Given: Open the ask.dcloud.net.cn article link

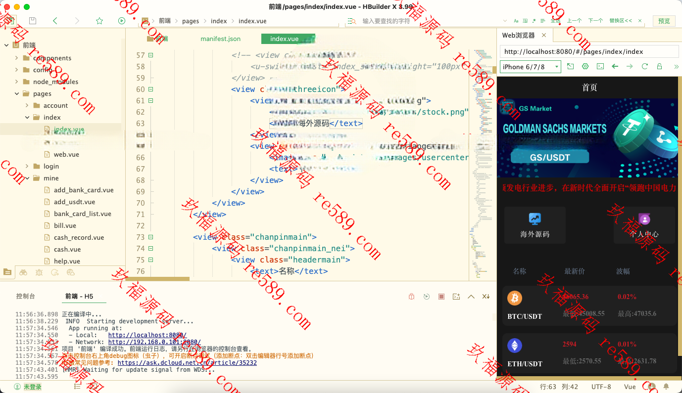Looking at the screenshot, I should pos(187,363).
